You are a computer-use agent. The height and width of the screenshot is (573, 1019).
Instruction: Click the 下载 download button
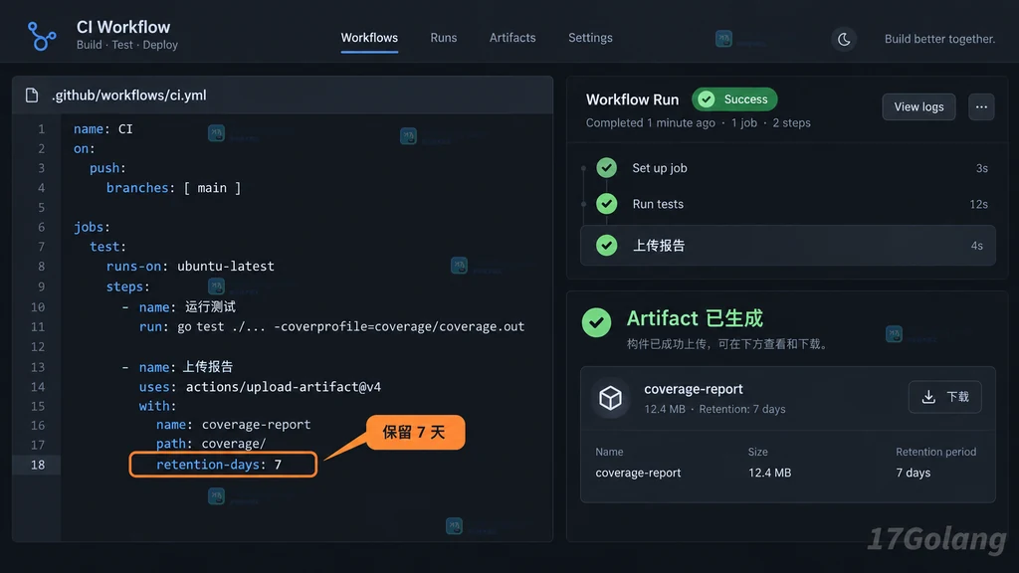pos(945,397)
